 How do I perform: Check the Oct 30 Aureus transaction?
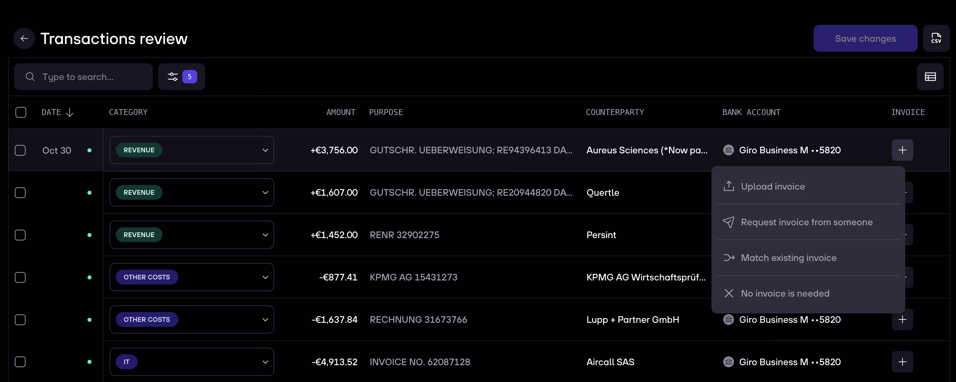click(x=21, y=150)
